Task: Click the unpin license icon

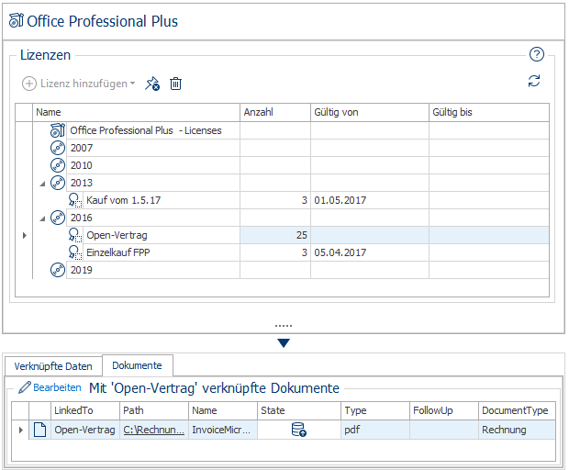Action: [152, 84]
